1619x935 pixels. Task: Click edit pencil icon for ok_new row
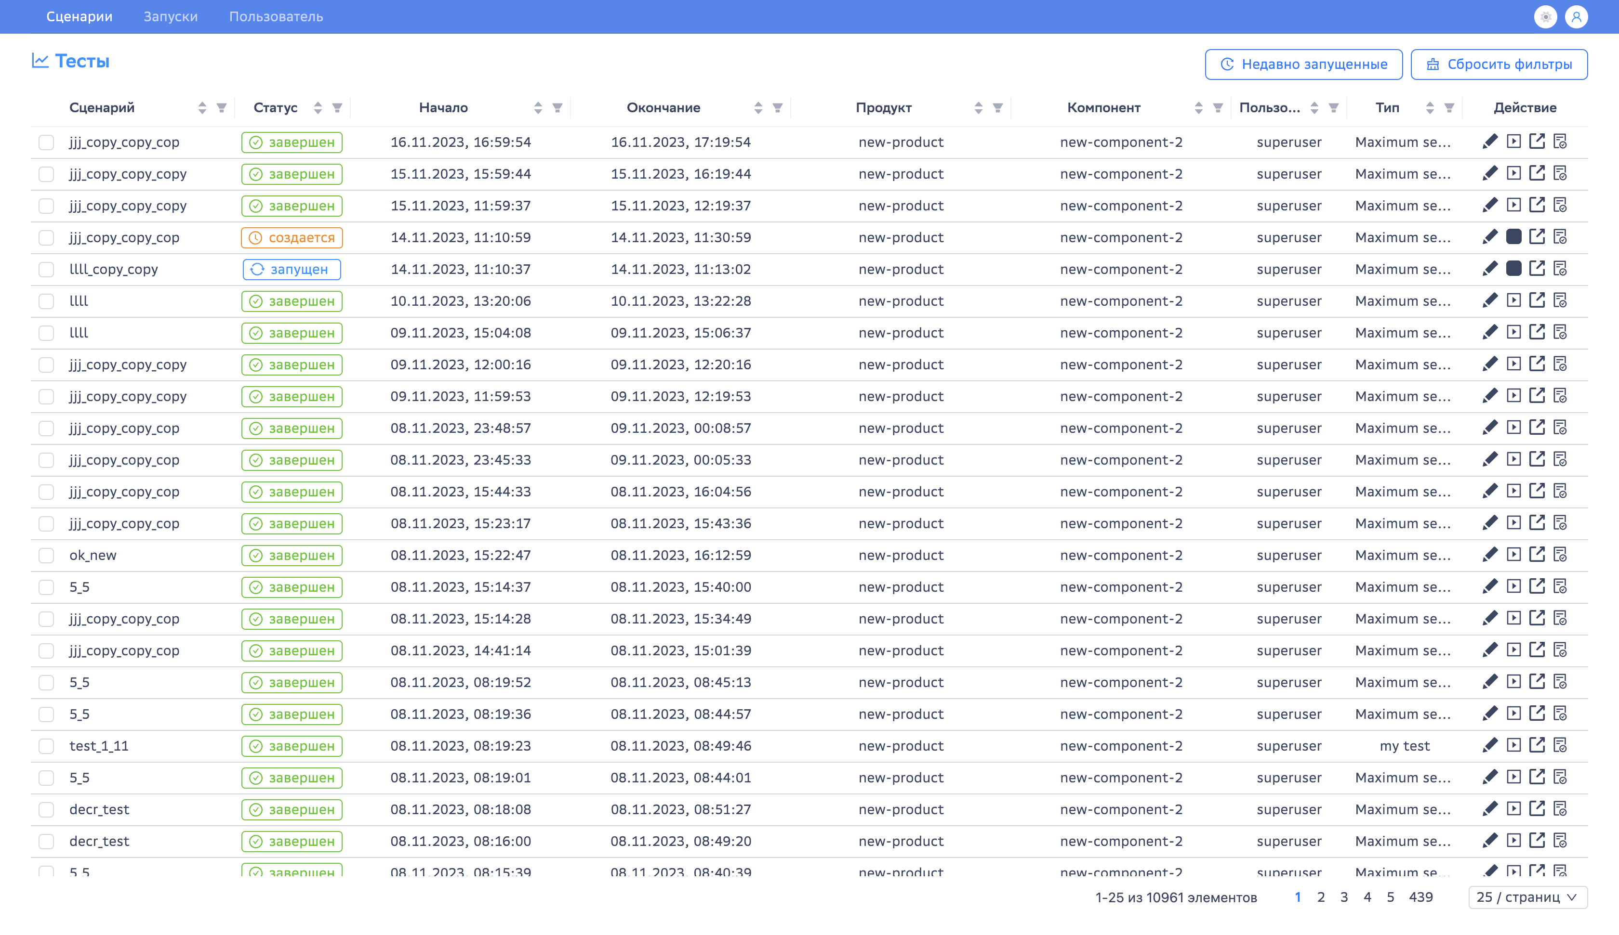coord(1490,555)
